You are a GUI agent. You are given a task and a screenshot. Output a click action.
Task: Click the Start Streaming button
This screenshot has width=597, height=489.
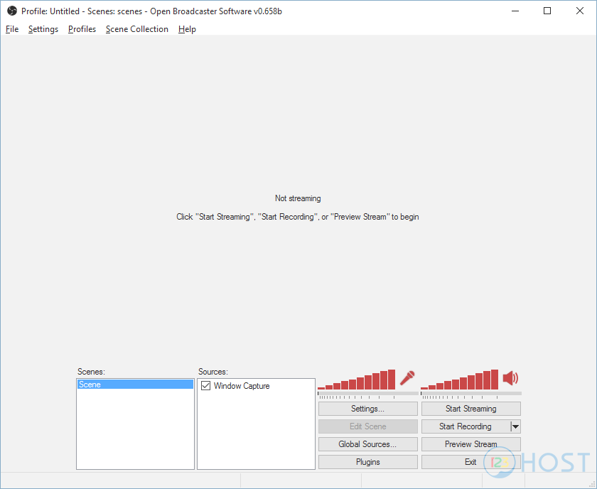[x=471, y=409]
